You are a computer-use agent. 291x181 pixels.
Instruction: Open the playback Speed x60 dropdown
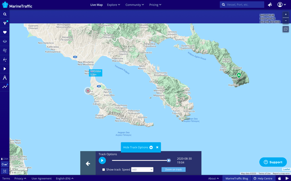(x=142, y=170)
